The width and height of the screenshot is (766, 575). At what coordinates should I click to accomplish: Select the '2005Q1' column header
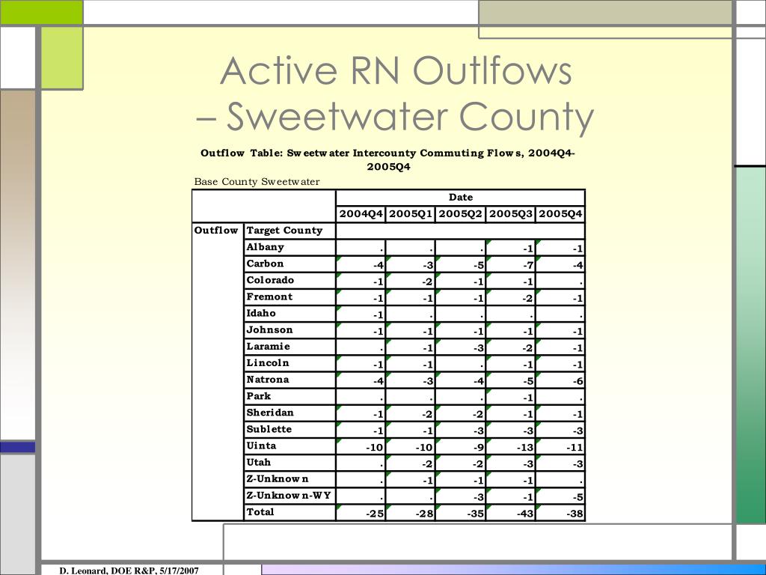coord(411,213)
